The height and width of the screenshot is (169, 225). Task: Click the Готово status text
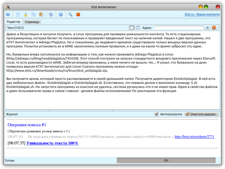pyautogui.click(x=10, y=161)
